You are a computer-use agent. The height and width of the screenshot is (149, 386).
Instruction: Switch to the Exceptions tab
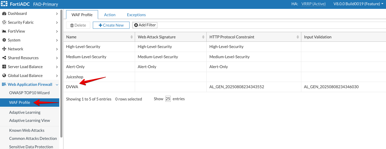[136, 15]
